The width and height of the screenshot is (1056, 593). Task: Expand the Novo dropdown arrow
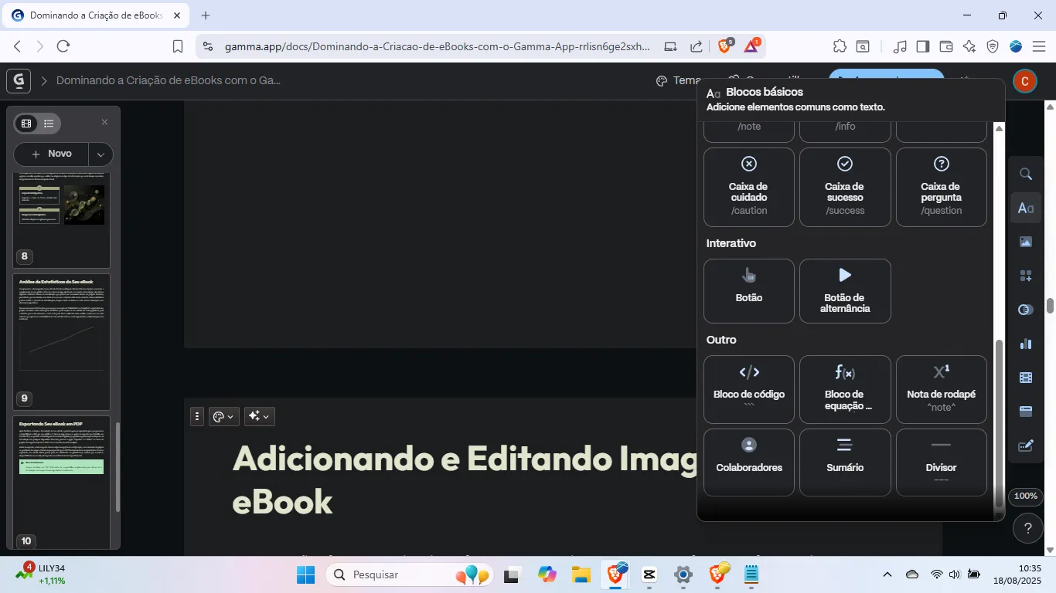(x=101, y=154)
